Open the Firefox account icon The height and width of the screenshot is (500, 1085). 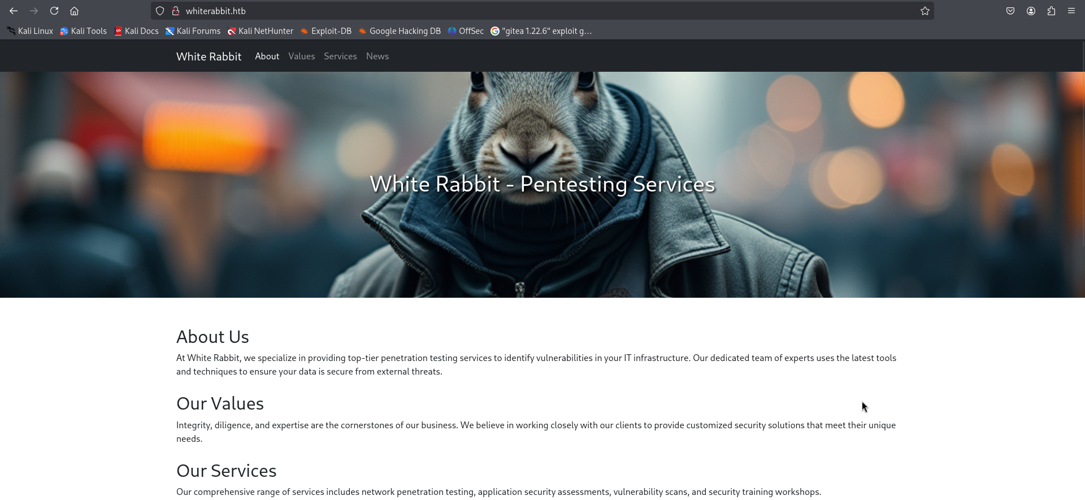point(1031,11)
